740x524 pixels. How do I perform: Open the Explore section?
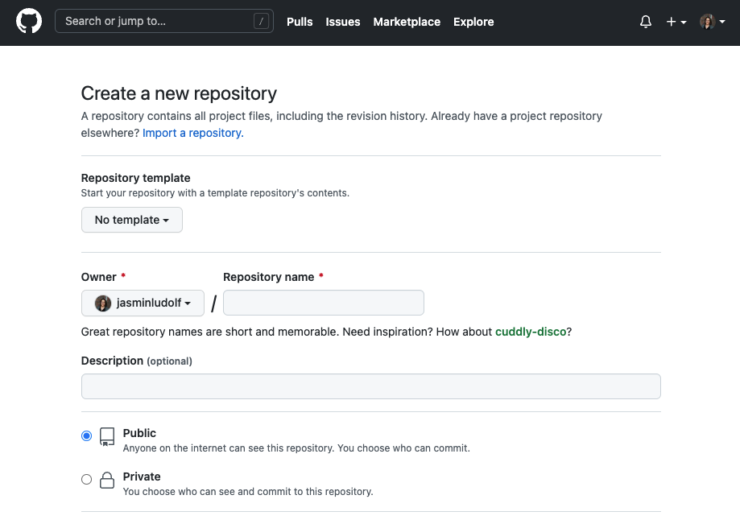click(473, 22)
